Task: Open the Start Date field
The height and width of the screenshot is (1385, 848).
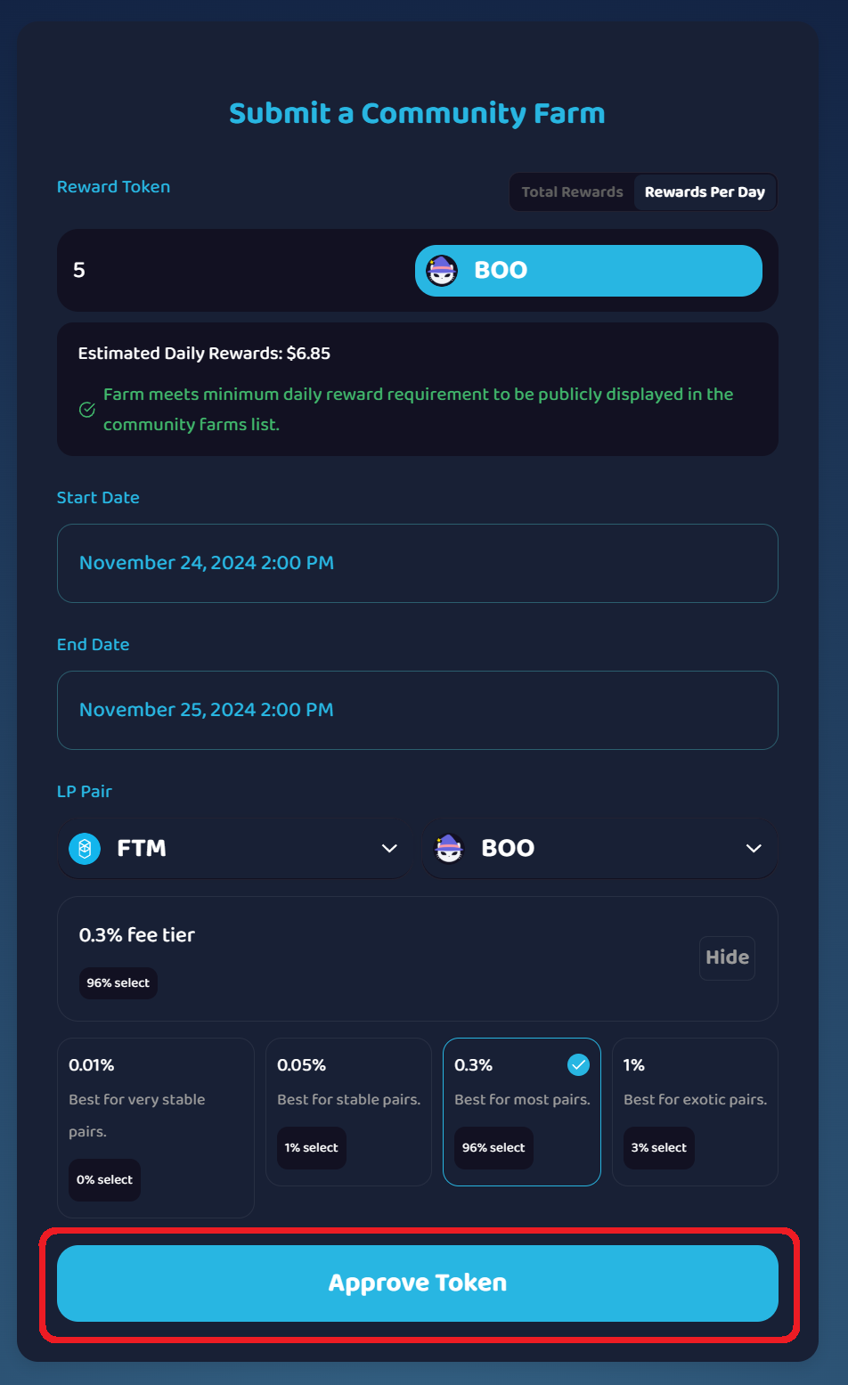Action: click(417, 563)
